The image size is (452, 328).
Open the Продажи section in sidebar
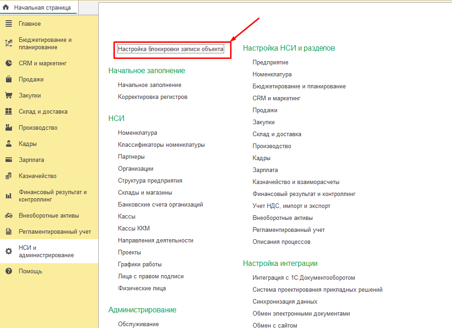pos(49,79)
